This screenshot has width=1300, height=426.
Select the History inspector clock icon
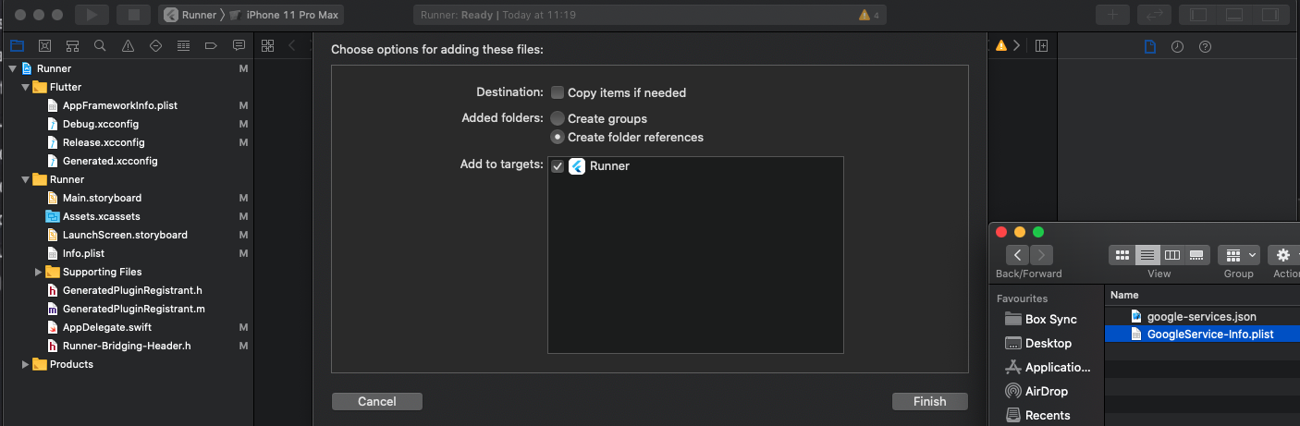coord(1177,46)
